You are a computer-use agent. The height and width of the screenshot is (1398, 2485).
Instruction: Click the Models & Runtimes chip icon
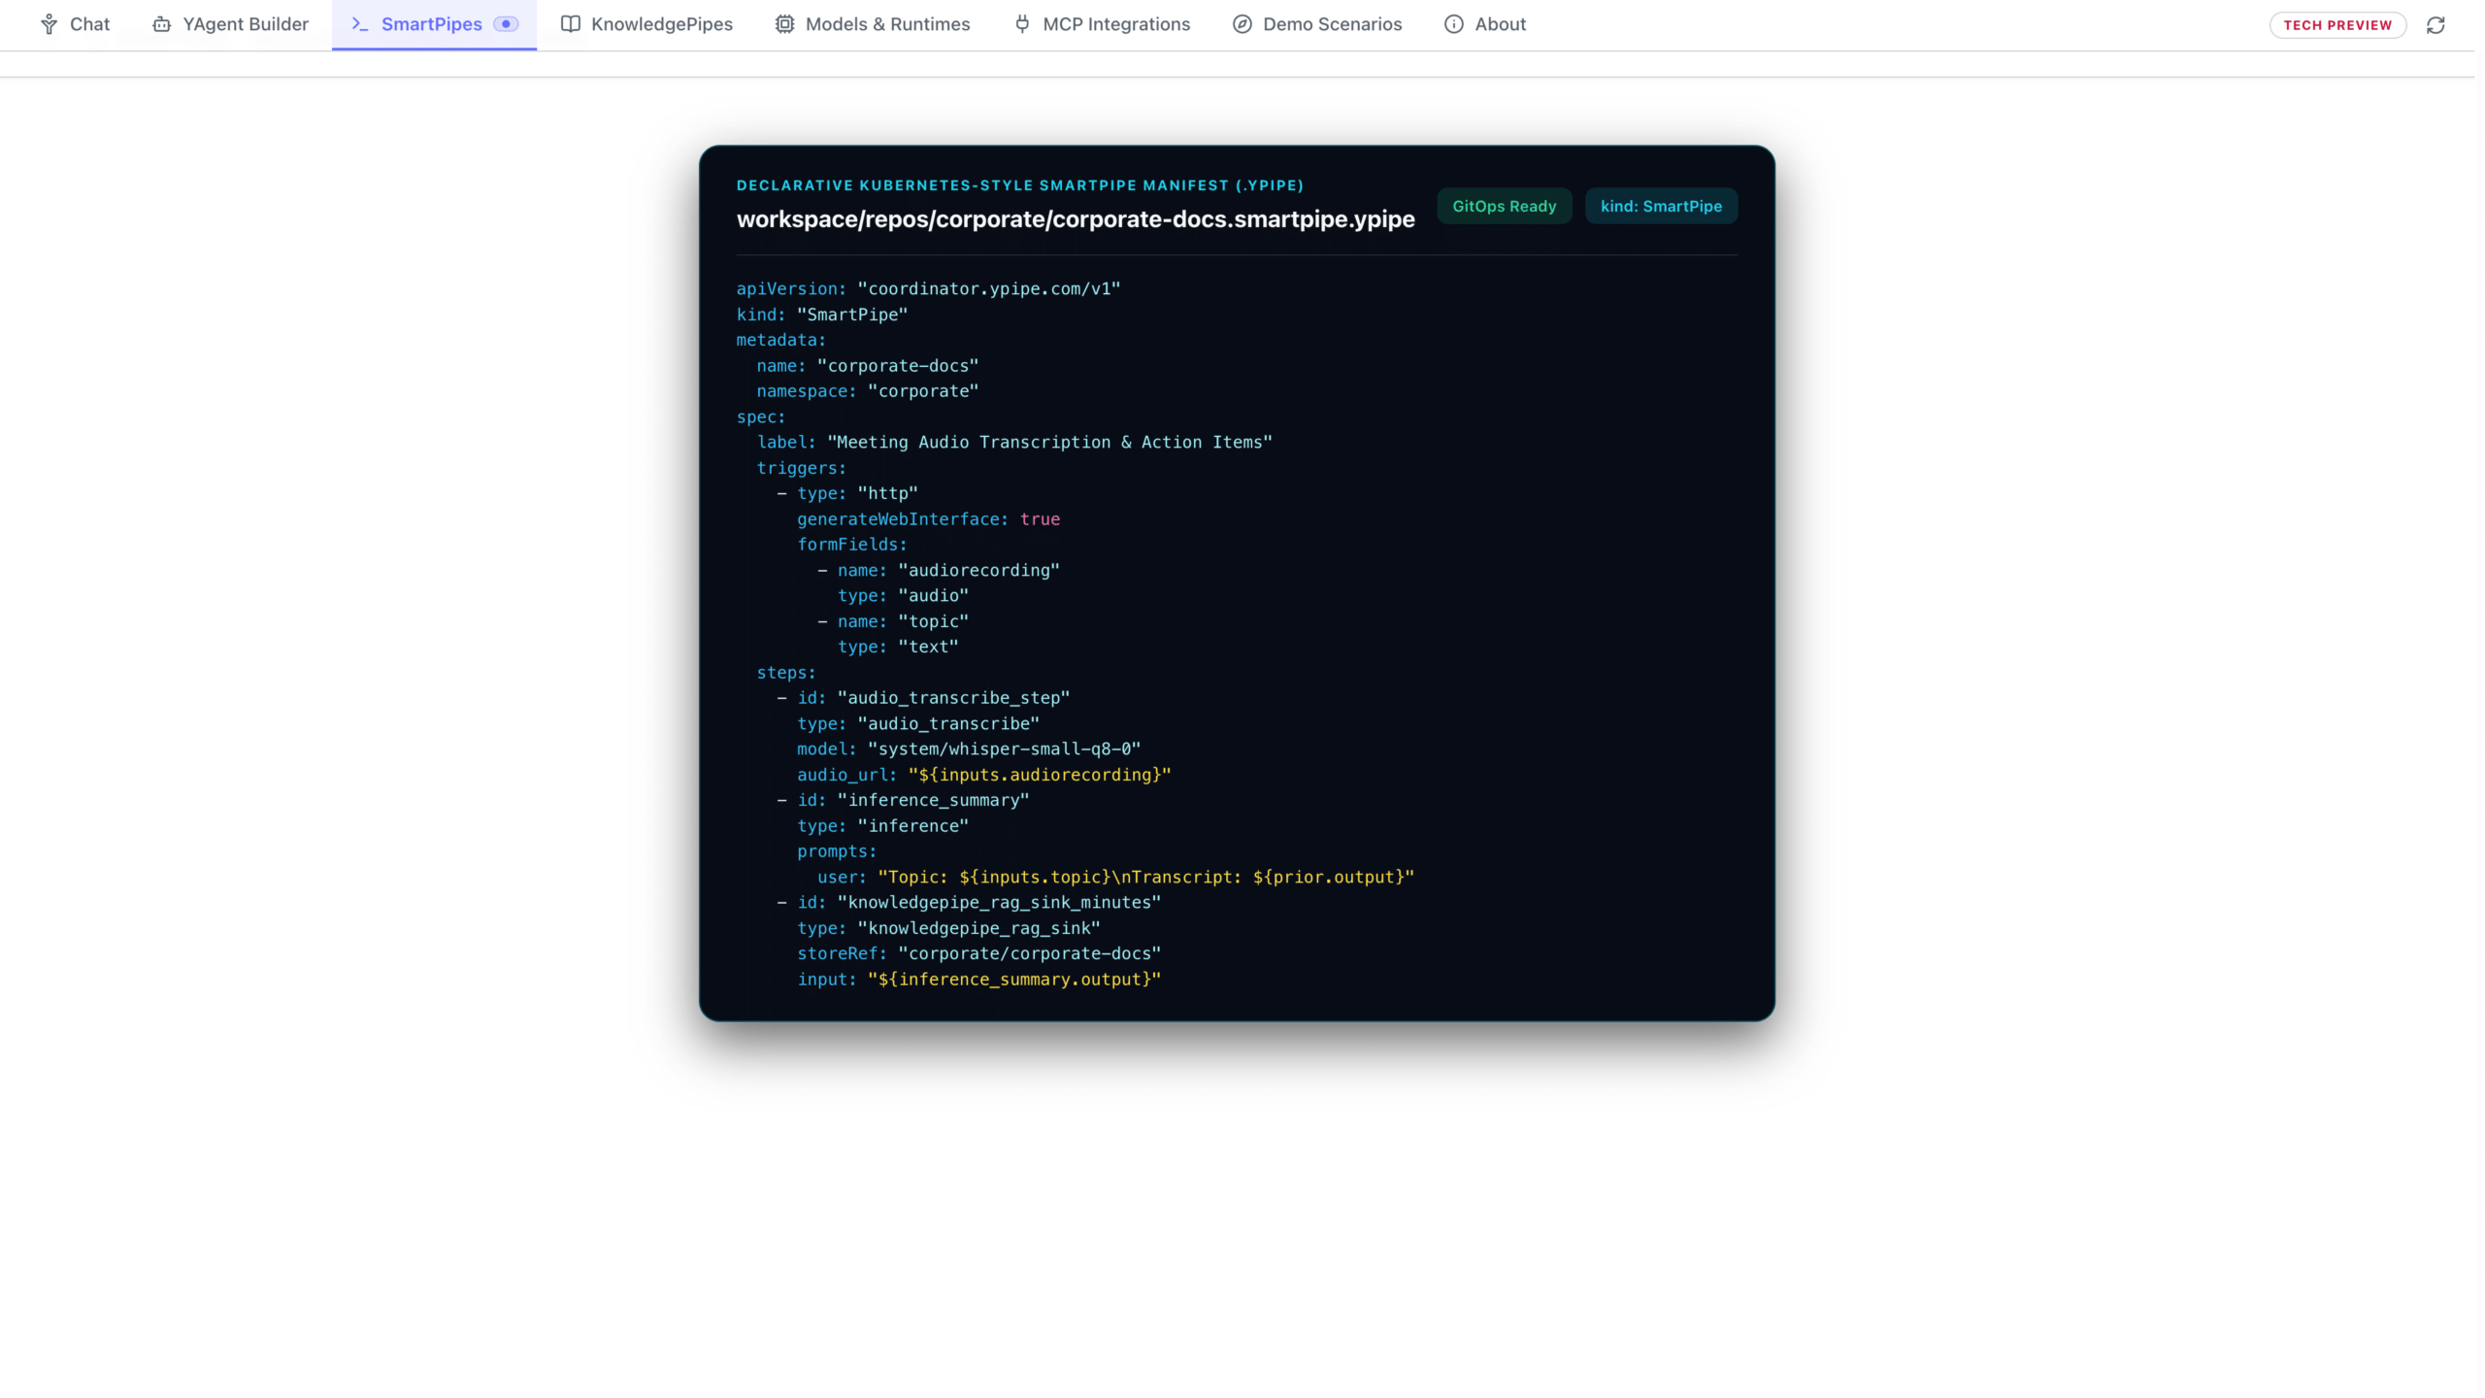tap(784, 24)
